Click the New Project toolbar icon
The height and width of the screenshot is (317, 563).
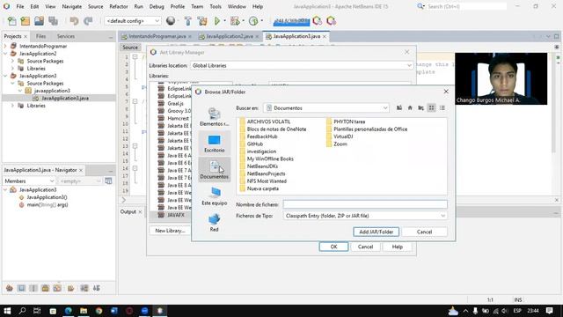[x=26, y=21]
